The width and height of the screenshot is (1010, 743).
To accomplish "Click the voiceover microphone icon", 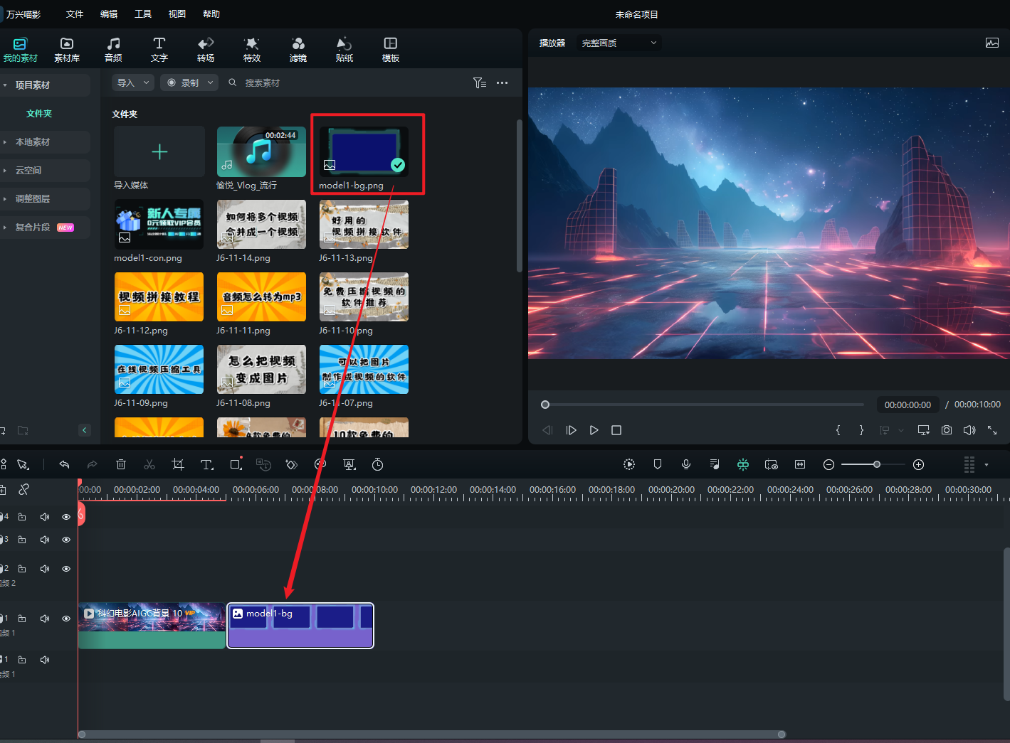I will pyautogui.click(x=686, y=464).
